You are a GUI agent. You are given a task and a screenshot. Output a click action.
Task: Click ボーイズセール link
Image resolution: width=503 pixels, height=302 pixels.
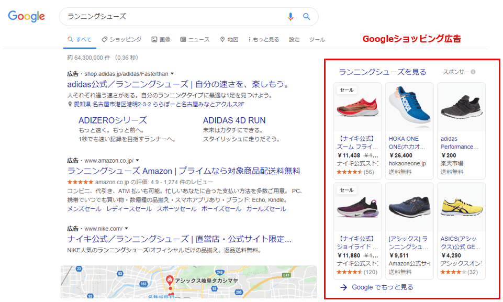(221, 209)
